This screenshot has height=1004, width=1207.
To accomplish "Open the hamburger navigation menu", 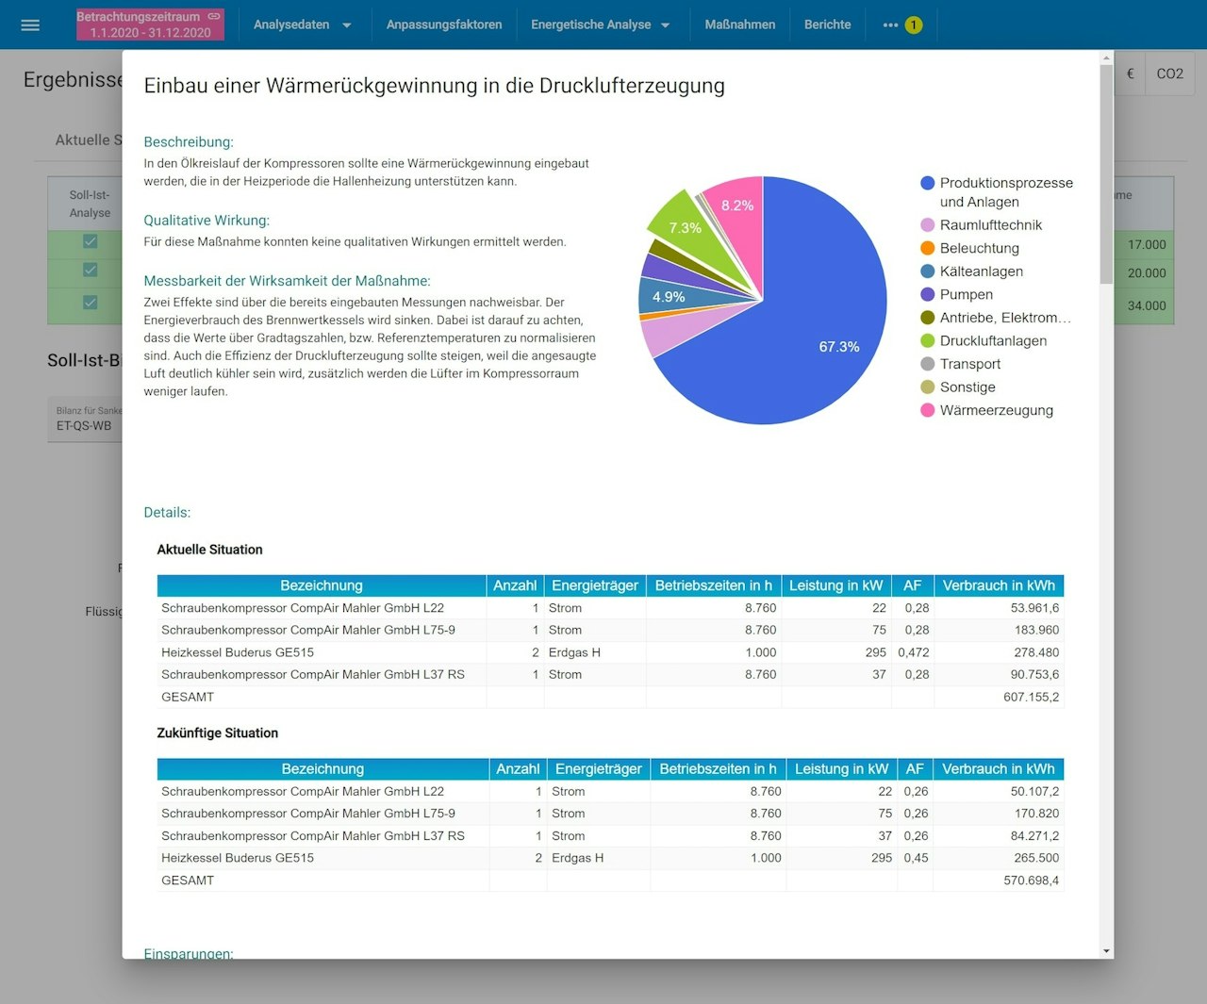I will [x=30, y=25].
